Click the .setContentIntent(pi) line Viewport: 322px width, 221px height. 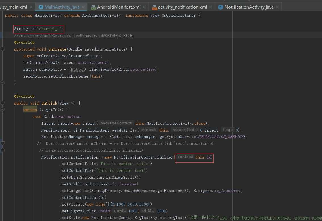(83, 197)
